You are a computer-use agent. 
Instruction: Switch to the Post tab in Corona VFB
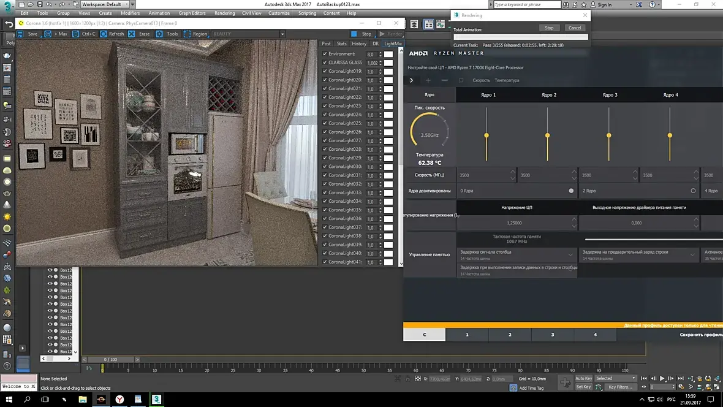pos(326,44)
